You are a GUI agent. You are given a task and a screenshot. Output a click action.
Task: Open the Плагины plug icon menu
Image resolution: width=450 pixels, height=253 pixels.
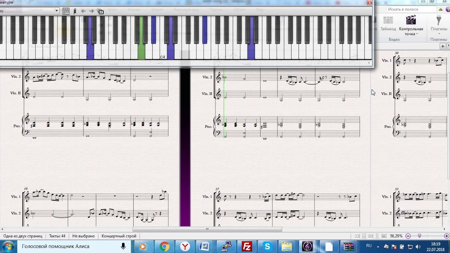439,20
